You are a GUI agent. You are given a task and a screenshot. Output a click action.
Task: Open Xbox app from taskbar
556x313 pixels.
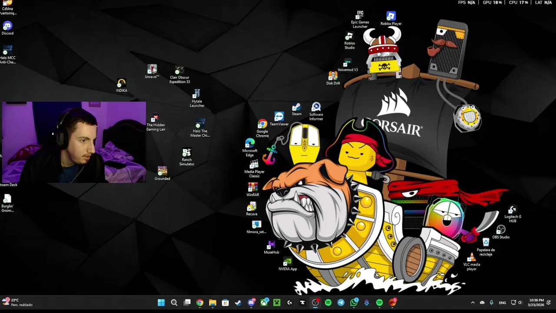264,303
